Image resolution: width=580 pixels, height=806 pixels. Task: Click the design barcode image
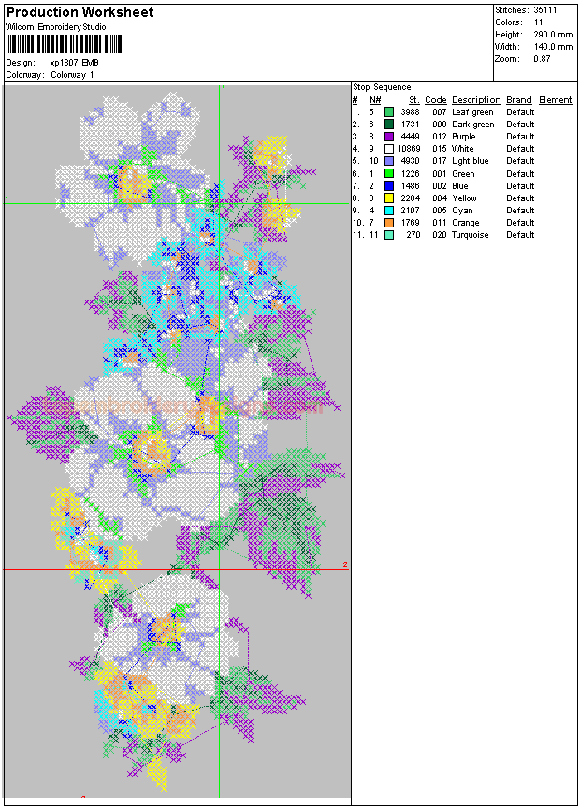55,44
